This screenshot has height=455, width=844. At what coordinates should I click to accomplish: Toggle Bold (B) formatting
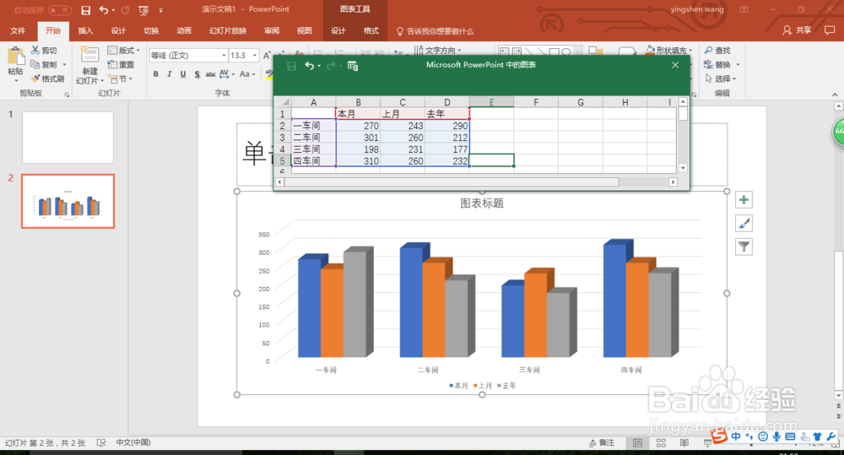(x=155, y=74)
